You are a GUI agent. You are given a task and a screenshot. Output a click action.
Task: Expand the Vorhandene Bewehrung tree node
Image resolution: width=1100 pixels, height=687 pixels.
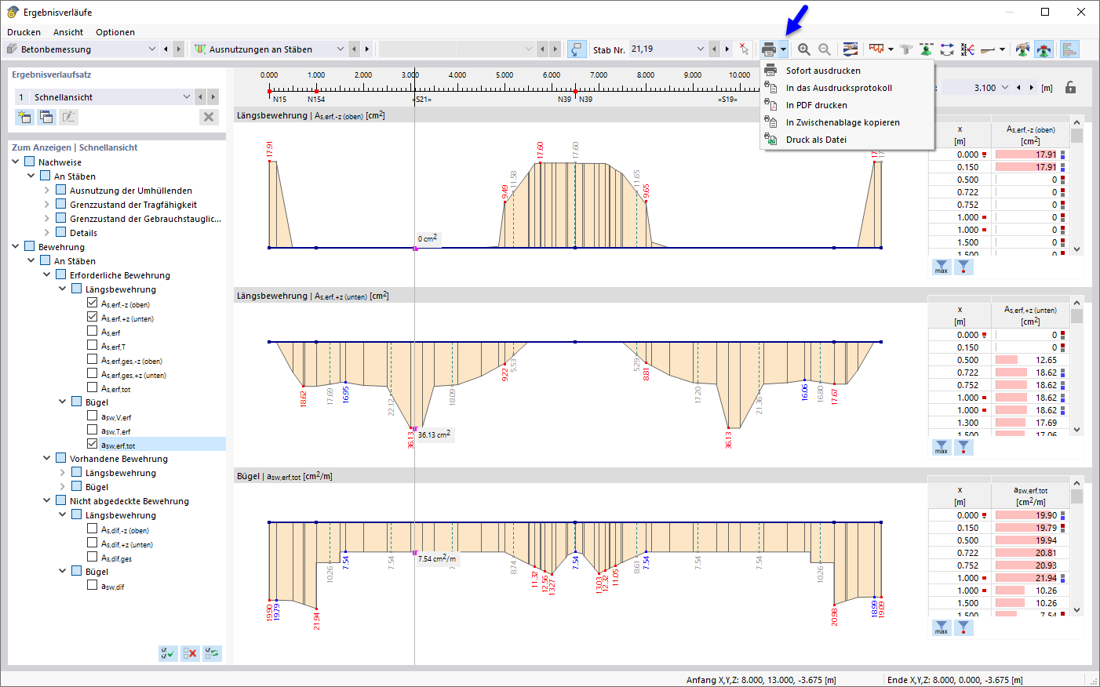click(x=46, y=458)
